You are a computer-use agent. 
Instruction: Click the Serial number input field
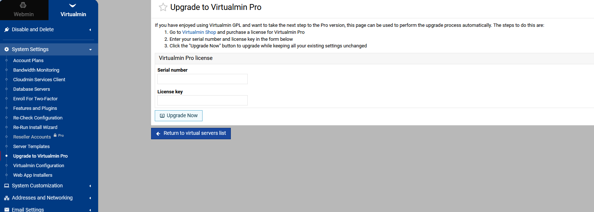203,79
